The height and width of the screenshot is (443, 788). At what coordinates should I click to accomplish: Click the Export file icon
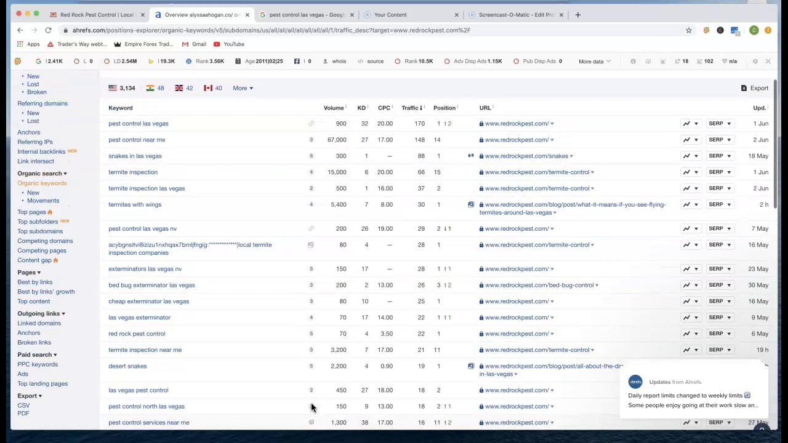(x=744, y=89)
